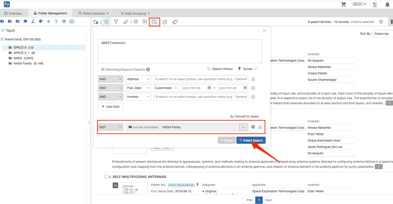
Task: Click the Prev page button
Action: pyautogui.click(x=250, y=200)
